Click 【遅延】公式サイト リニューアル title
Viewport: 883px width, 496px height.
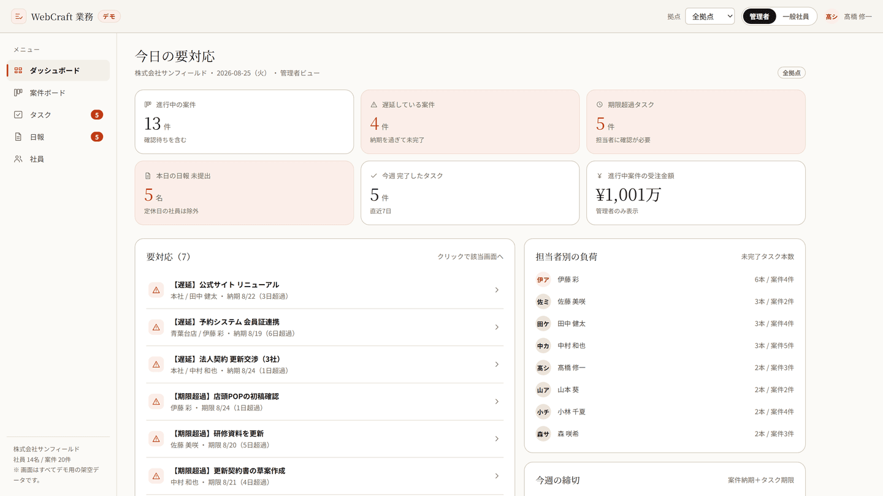click(225, 285)
